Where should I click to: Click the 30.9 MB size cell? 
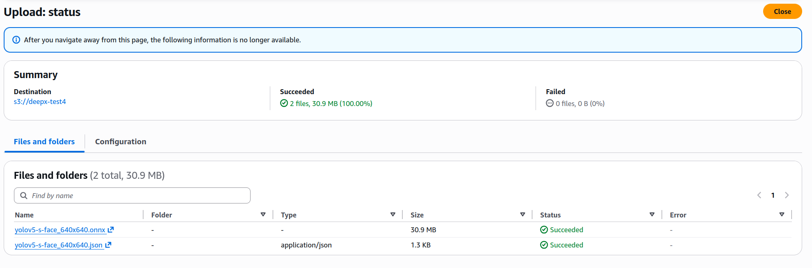[423, 230]
